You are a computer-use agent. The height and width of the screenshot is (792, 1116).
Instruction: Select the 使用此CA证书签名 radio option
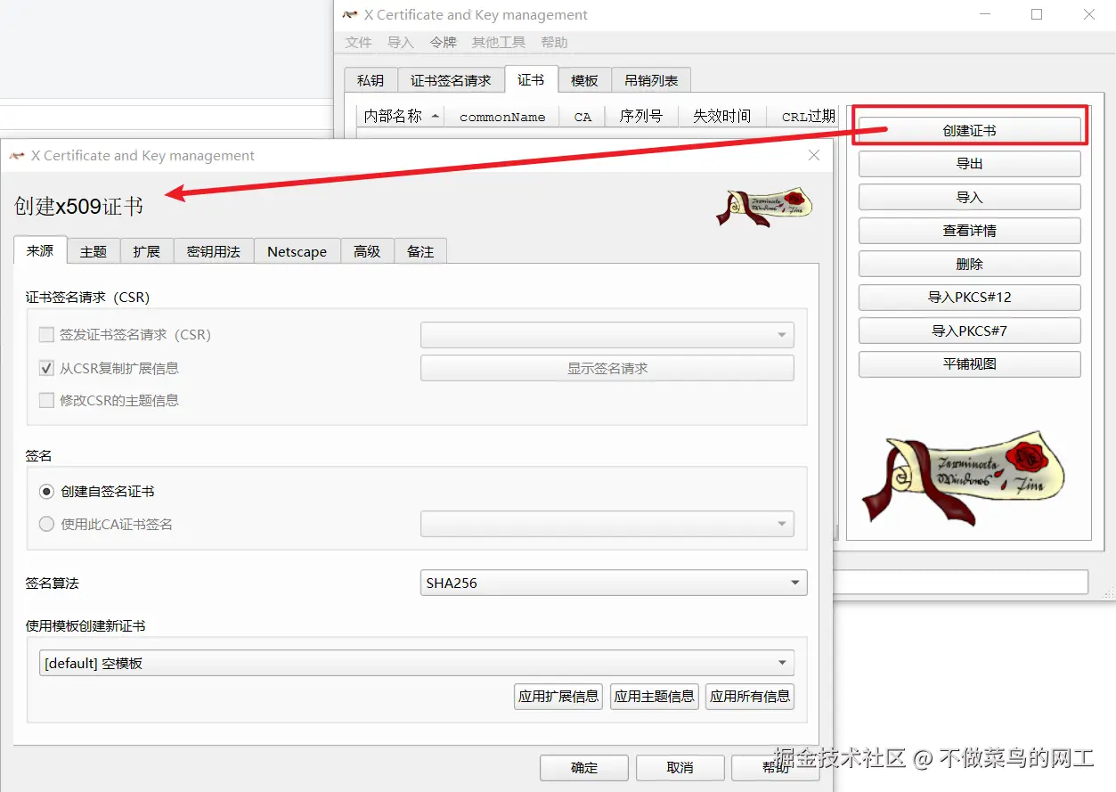coord(45,524)
